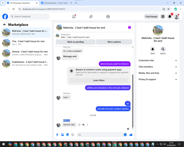This screenshot has height=147, width=184.
Task: Choose a sticker icon
Action: point(68,135)
